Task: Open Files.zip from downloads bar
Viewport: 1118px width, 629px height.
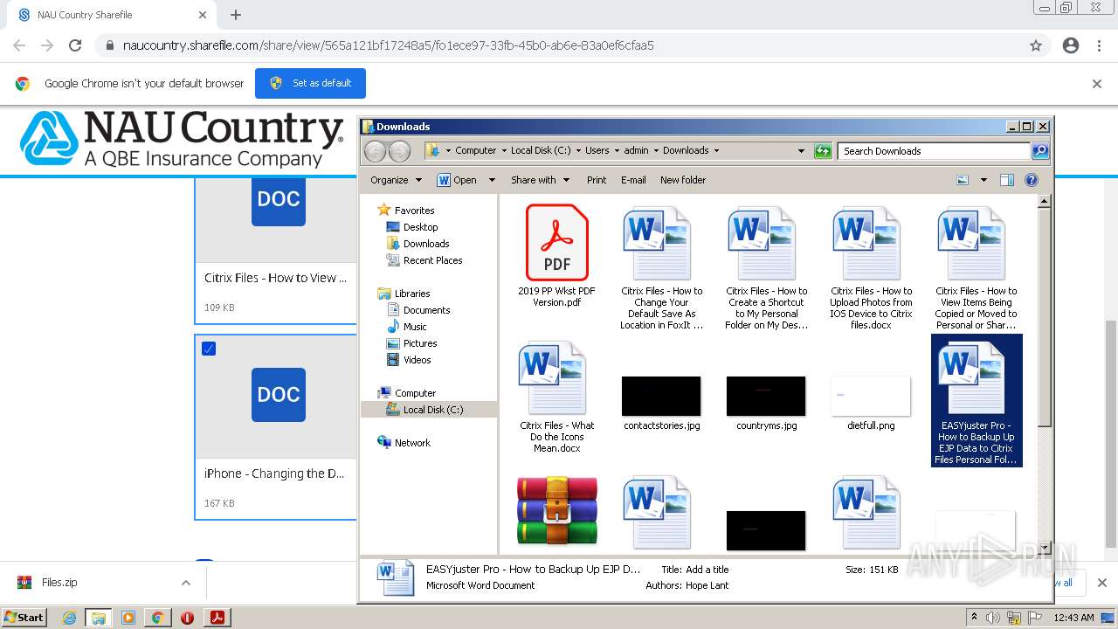Action: click(59, 583)
